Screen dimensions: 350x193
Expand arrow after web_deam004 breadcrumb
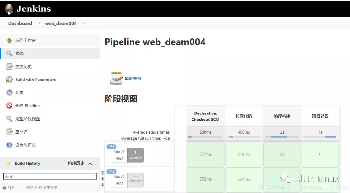tap(84, 23)
